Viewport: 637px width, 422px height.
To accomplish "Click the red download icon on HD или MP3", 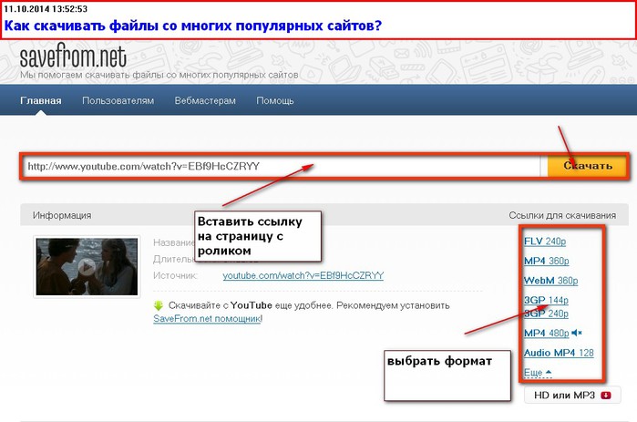I will [x=606, y=395].
